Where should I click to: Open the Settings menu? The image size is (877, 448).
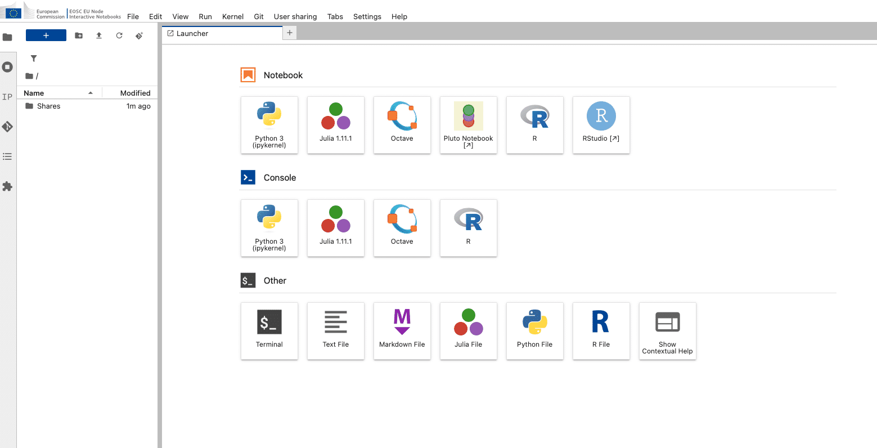coord(367,16)
